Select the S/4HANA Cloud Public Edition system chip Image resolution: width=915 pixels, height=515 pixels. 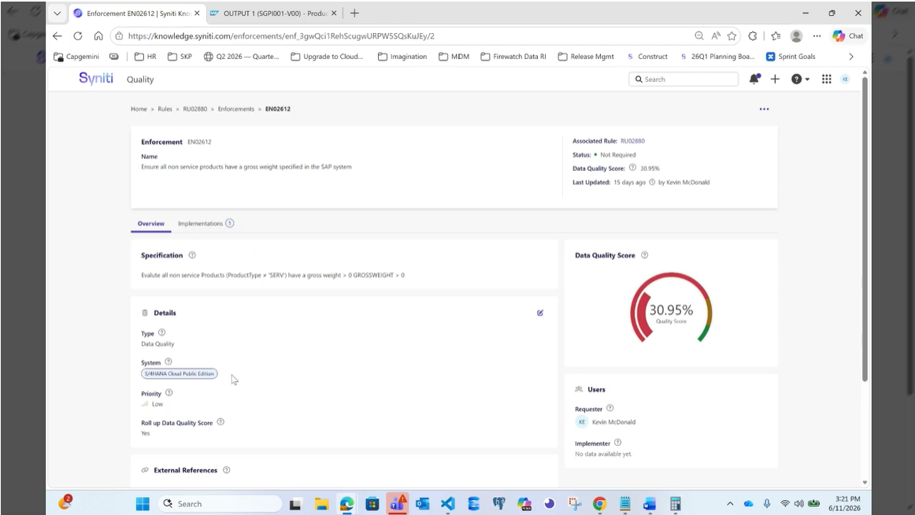point(180,374)
